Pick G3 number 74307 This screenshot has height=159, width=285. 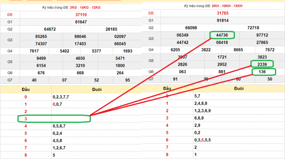[41, 44]
